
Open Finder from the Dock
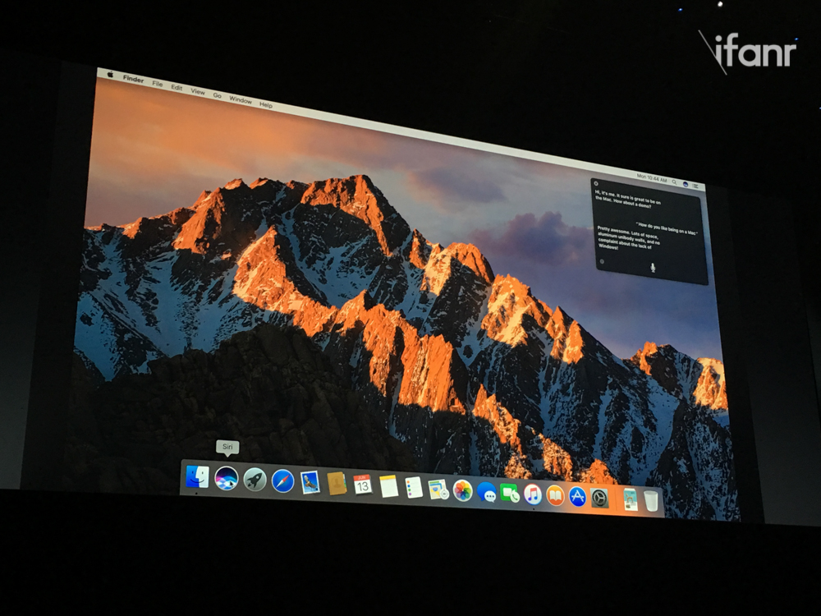[x=197, y=476]
